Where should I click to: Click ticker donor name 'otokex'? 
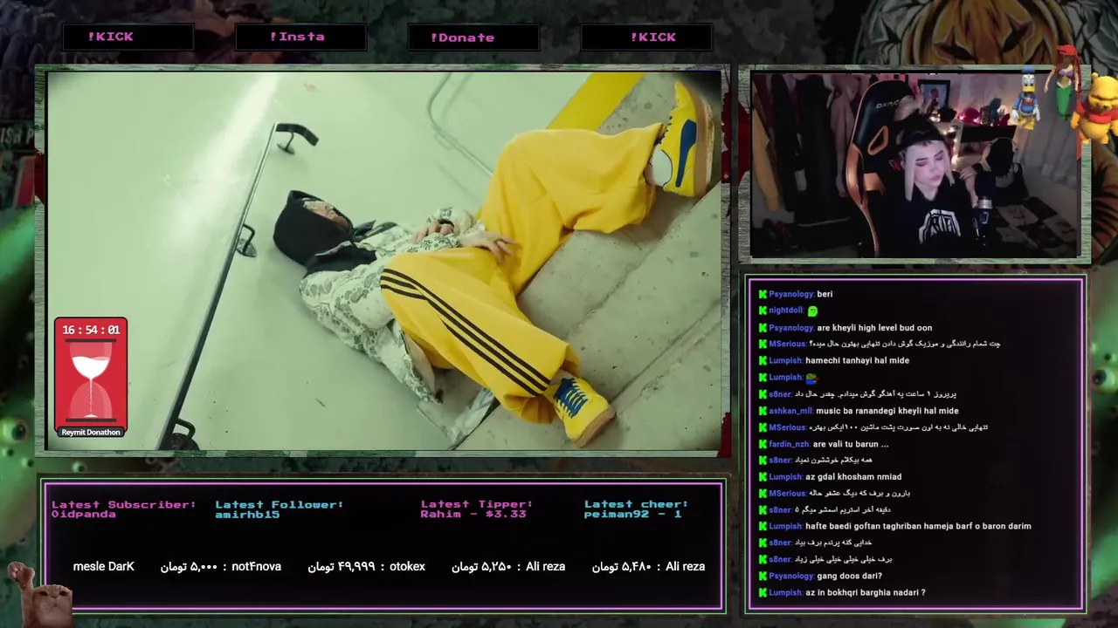[407, 566]
